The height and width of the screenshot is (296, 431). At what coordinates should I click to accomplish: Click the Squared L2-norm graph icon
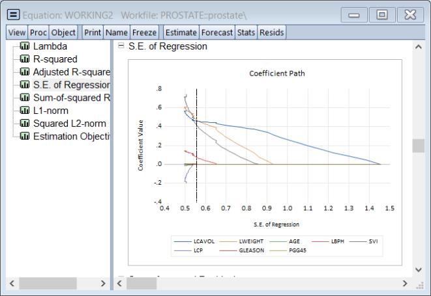25,124
